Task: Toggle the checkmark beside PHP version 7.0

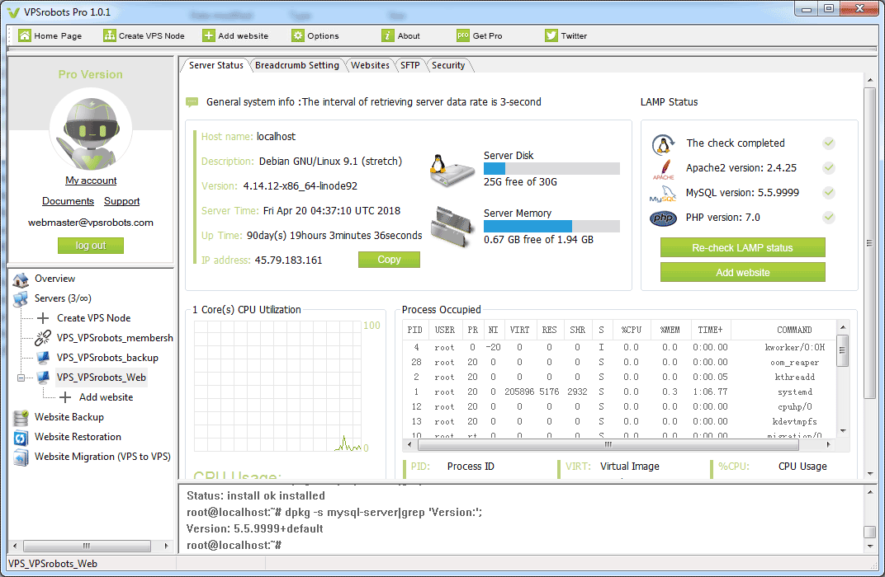Action: click(829, 217)
